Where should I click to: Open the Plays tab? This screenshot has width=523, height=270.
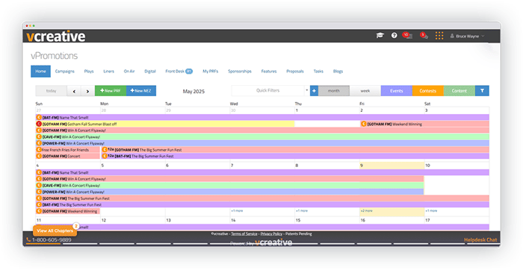tap(89, 72)
